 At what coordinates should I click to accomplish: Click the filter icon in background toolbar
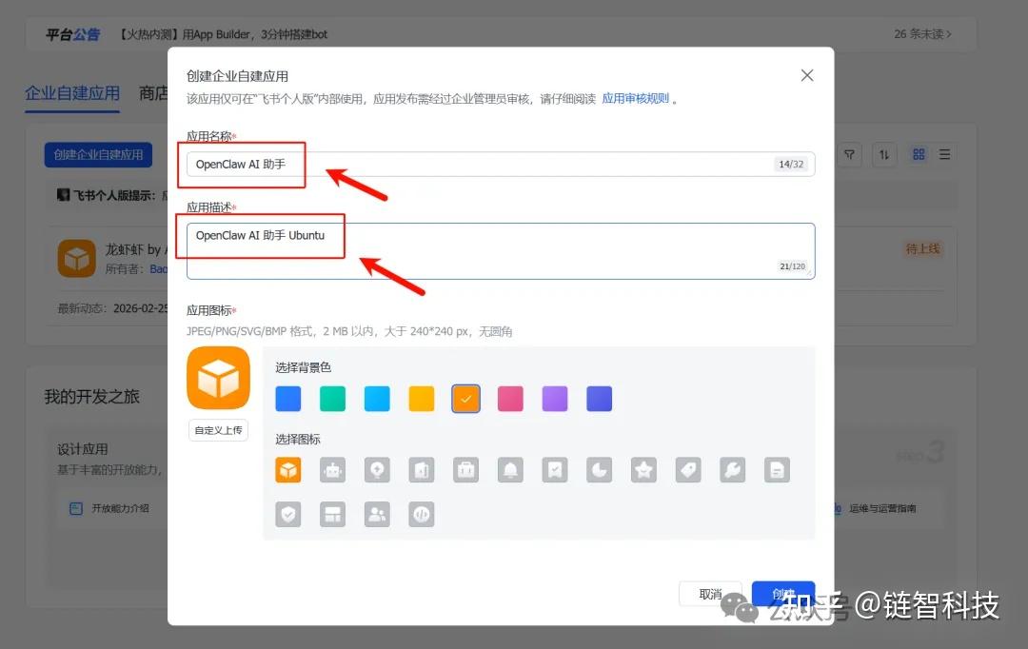850,155
